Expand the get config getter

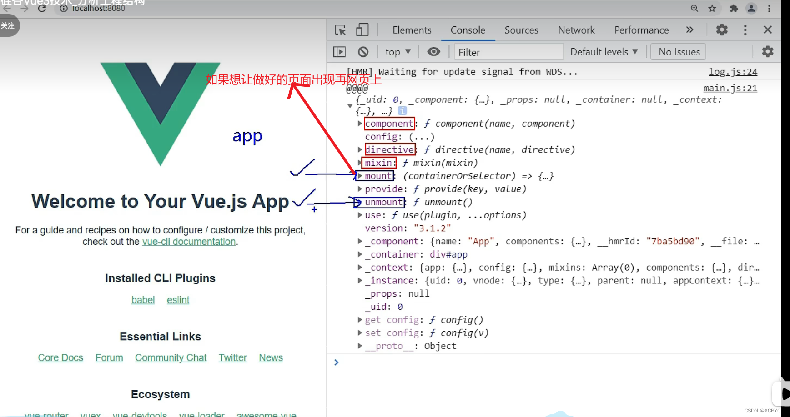(360, 320)
